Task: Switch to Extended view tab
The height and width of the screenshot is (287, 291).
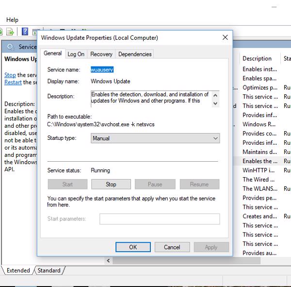Action: coord(18,270)
